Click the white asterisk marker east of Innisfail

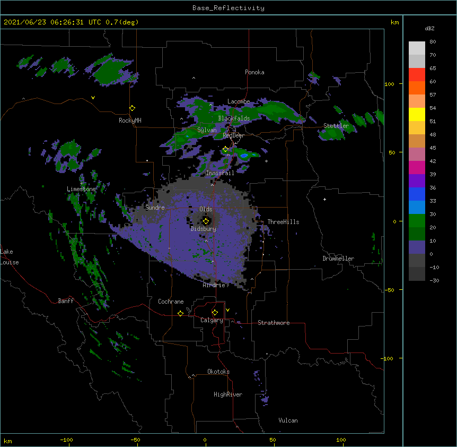(266, 161)
